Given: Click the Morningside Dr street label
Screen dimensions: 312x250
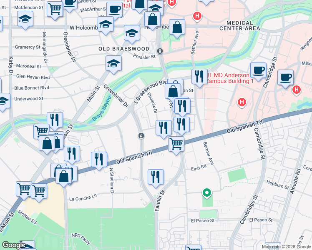Looking at the screenshot, I should point(45,47).
